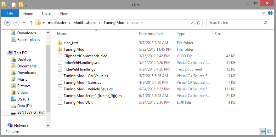The height and width of the screenshot is (137, 276).
Task: Open the File menu
Action: (x=10, y=14)
